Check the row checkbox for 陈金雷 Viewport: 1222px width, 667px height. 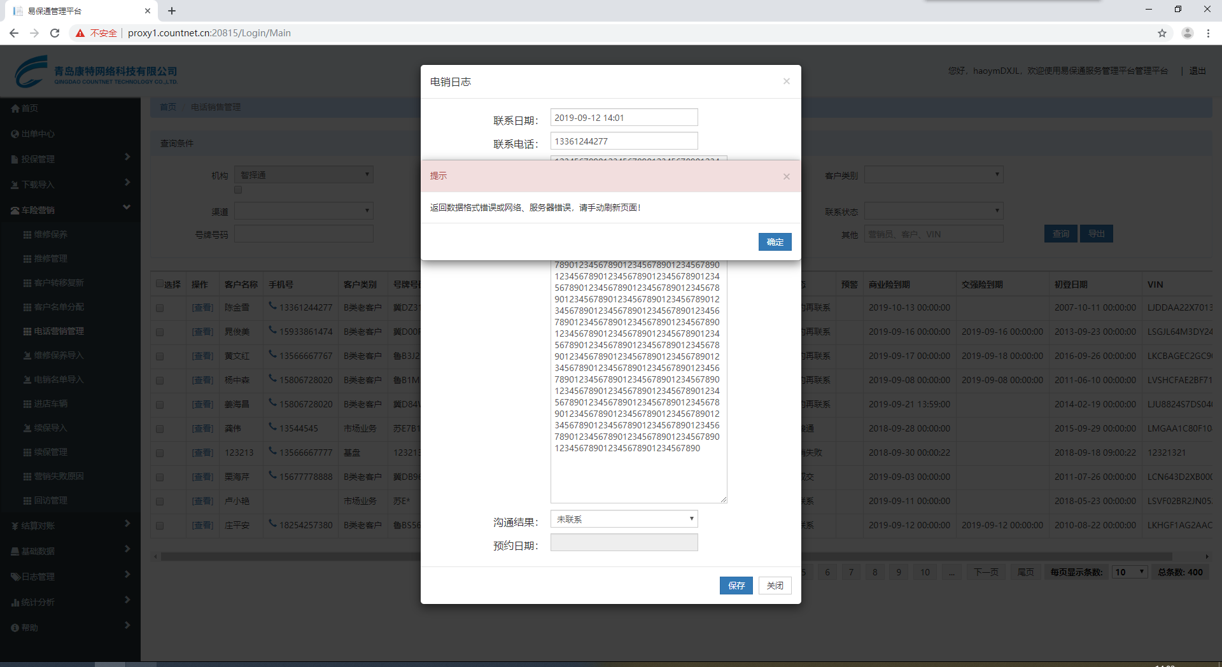click(x=160, y=308)
